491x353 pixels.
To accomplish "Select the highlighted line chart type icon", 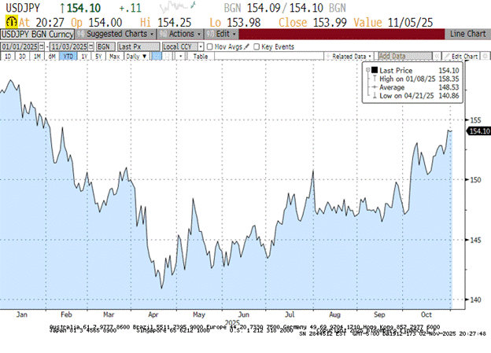I will [x=155, y=57].
